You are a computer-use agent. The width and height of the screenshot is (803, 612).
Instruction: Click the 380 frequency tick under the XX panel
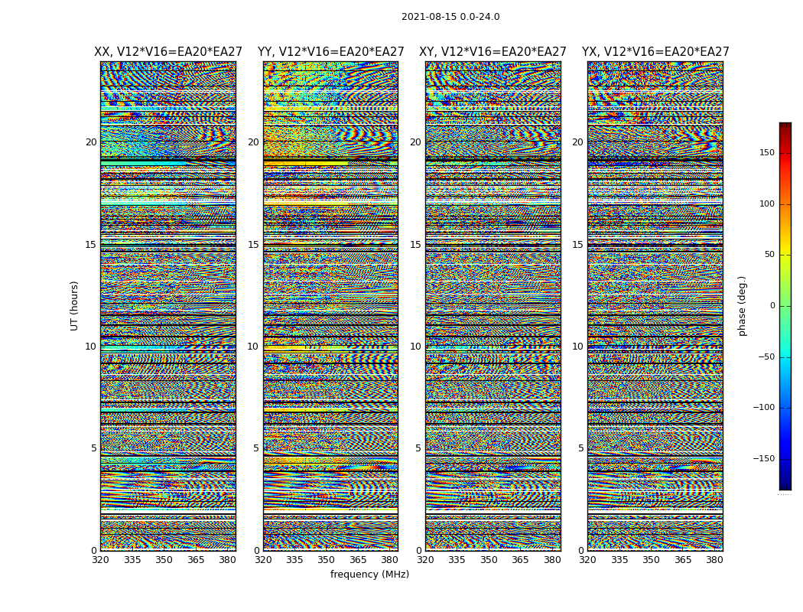coord(227,560)
